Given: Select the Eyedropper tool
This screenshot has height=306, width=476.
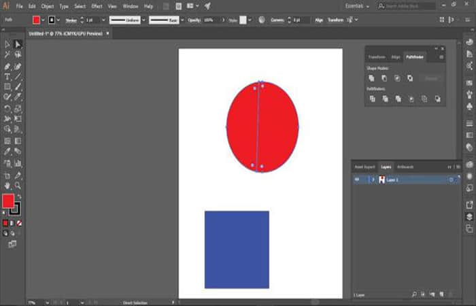Looking at the screenshot, I should point(7,151).
